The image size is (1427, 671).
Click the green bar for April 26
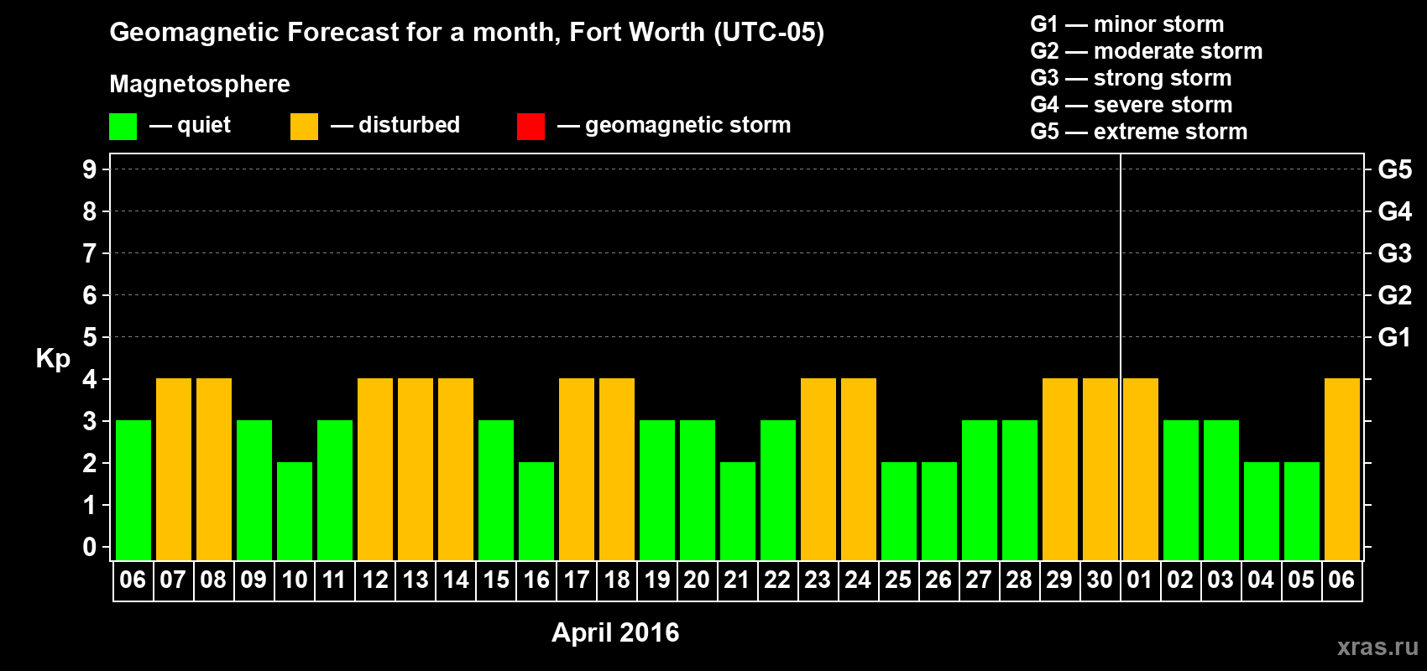point(939,511)
